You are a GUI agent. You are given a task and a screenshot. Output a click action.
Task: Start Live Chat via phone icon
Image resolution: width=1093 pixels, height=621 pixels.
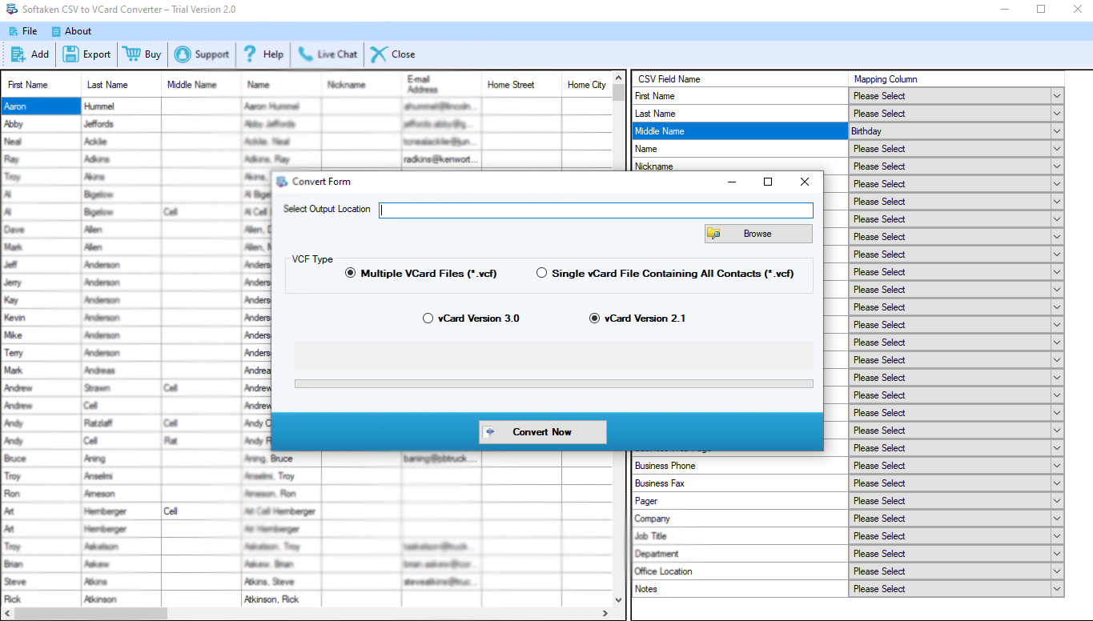click(305, 54)
